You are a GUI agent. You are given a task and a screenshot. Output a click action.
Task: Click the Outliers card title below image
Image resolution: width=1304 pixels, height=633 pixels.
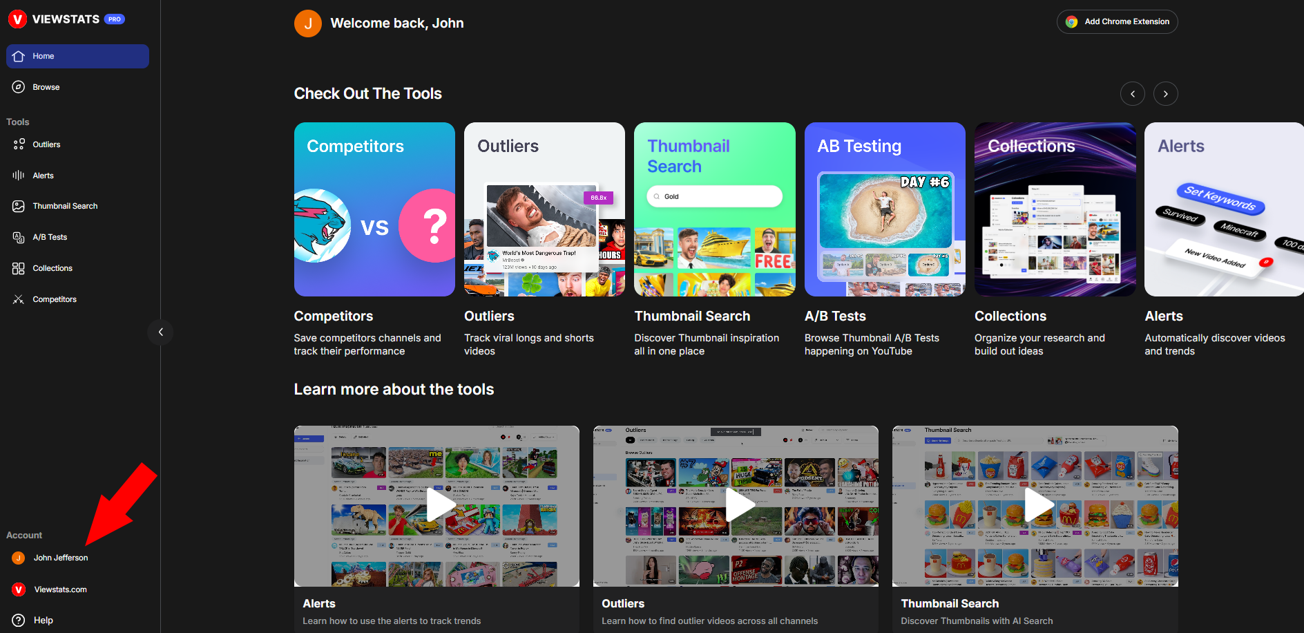click(489, 316)
